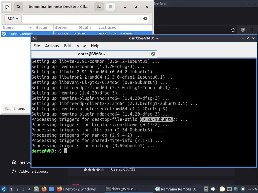Open the clipboard manager tray icon
The image size is (258, 193).
click(x=222, y=189)
